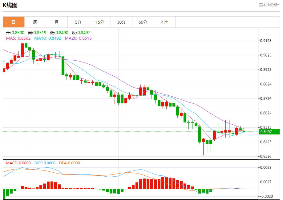The image size is (283, 200).
Task: Open the 15分 interval tab
Action: point(100,22)
